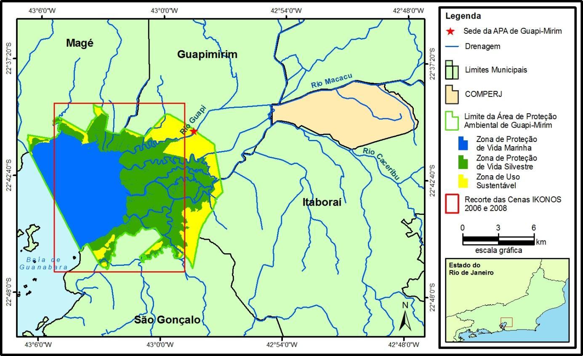Click the north arrow on the map
Screen dimensions: 583x356
tap(404, 317)
